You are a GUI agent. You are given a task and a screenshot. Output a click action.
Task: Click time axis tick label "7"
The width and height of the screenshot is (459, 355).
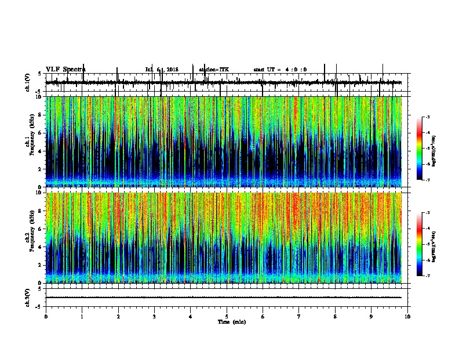(x=299, y=316)
